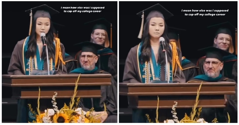Viewport: 239px width, 125px height.
Task: Click the speaker's graduation cap, right frame
Action: point(155,13)
